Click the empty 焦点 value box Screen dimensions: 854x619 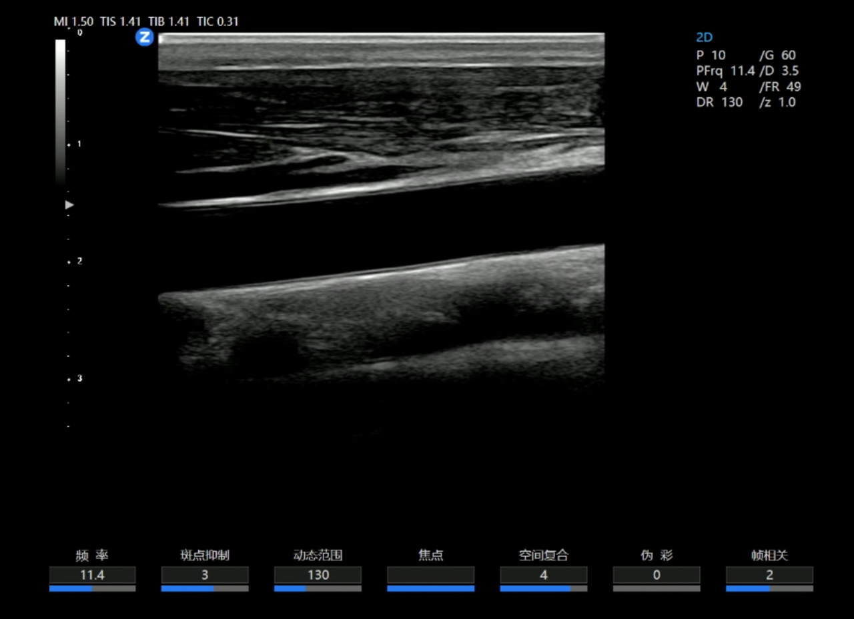pyautogui.click(x=430, y=575)
